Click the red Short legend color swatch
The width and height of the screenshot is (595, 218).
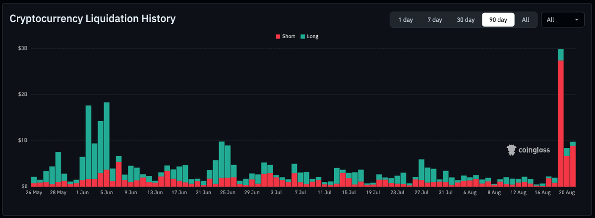278,37
